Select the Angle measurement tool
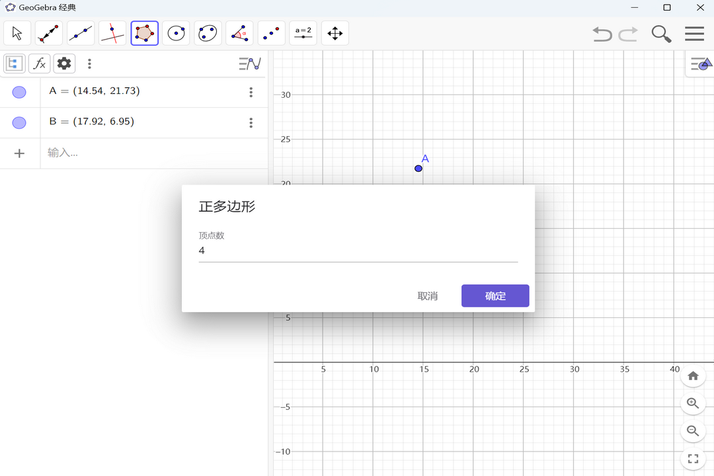714x476 pixels. (x=239, y=33)
